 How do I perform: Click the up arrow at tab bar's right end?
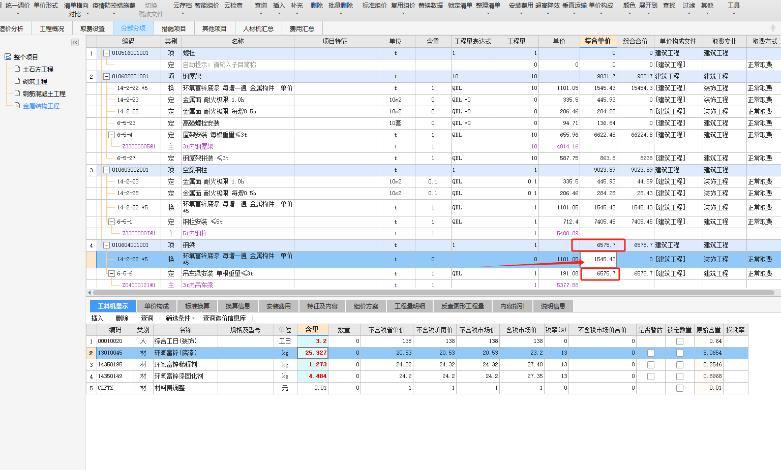point(773,28)
